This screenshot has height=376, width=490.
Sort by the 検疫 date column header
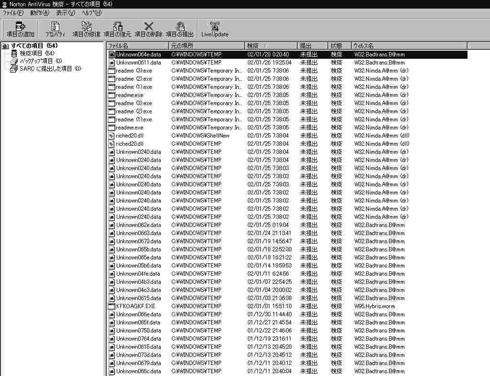click(x=271, y=46)
